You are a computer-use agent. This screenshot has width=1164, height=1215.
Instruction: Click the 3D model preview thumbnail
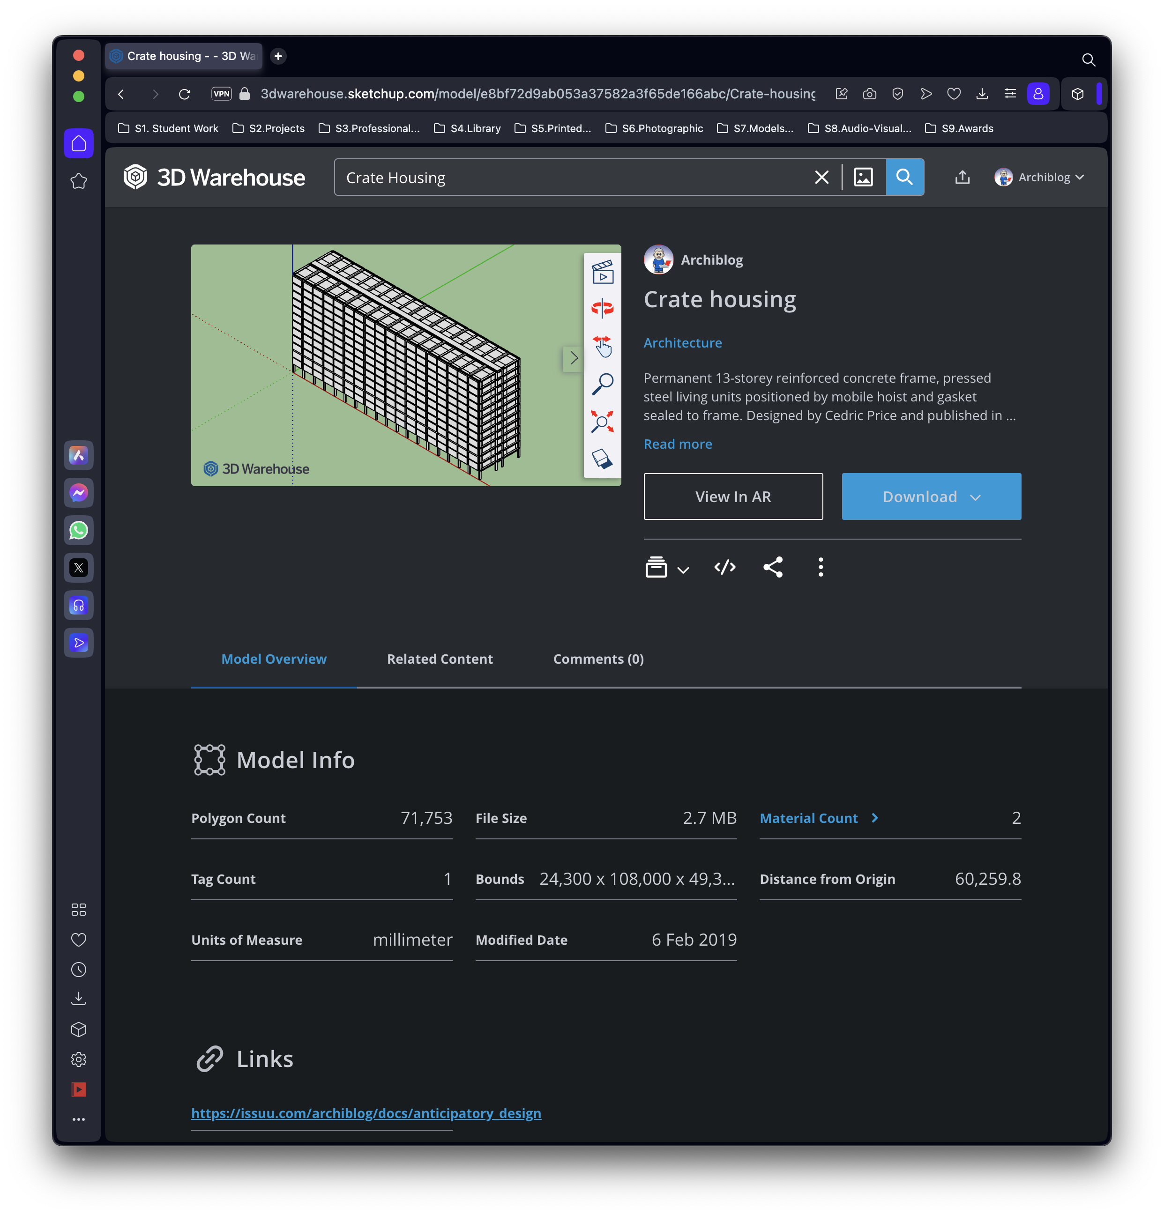tap(405, 365)
